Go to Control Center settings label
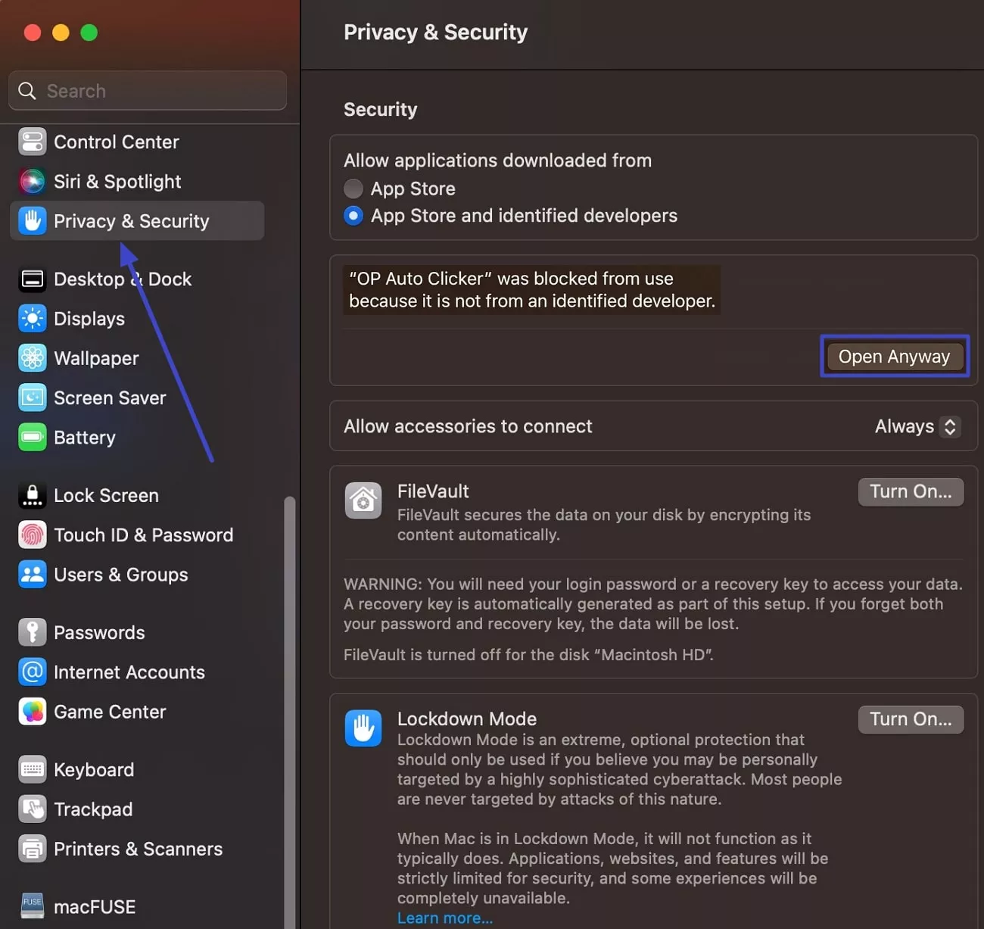 (x=117, y=142)
